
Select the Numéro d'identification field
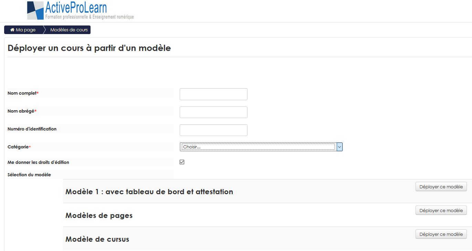tap(213, 130)
